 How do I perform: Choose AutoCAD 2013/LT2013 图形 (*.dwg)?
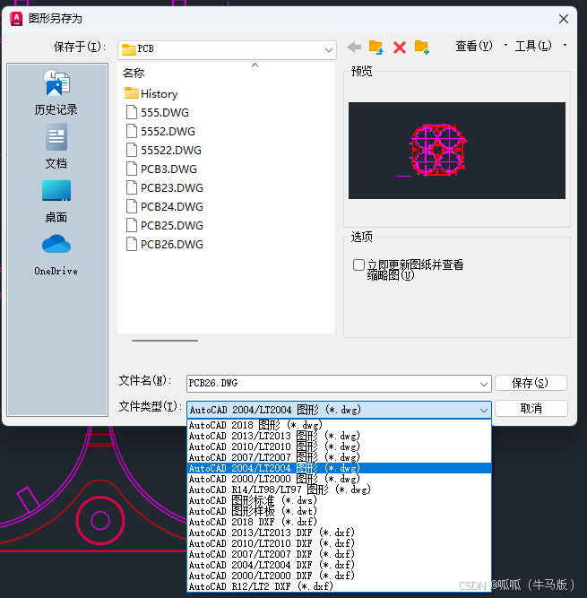pos(339,436)
